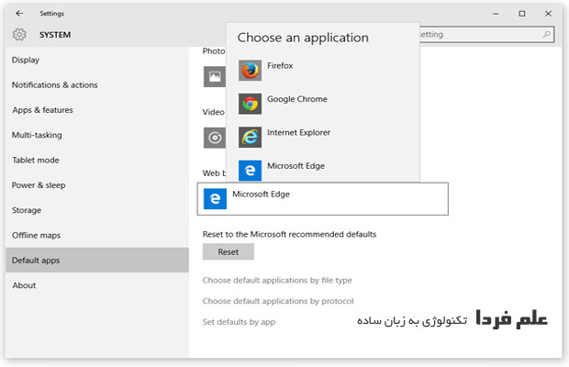
Task: Select the Firefox icon in app chooser
Action: [250, 71]
